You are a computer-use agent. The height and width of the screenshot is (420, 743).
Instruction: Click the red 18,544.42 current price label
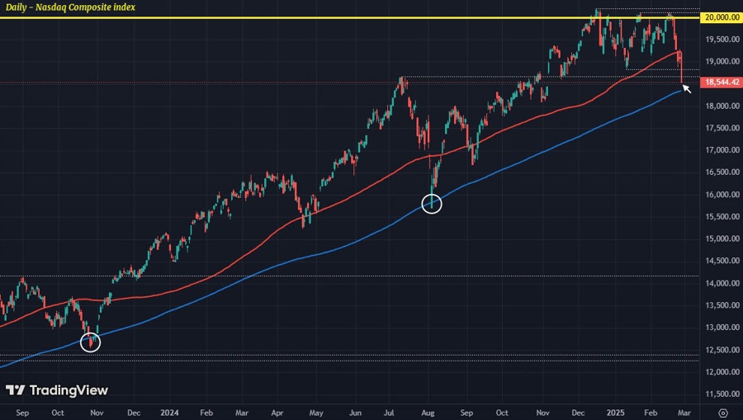click(720, 83)
